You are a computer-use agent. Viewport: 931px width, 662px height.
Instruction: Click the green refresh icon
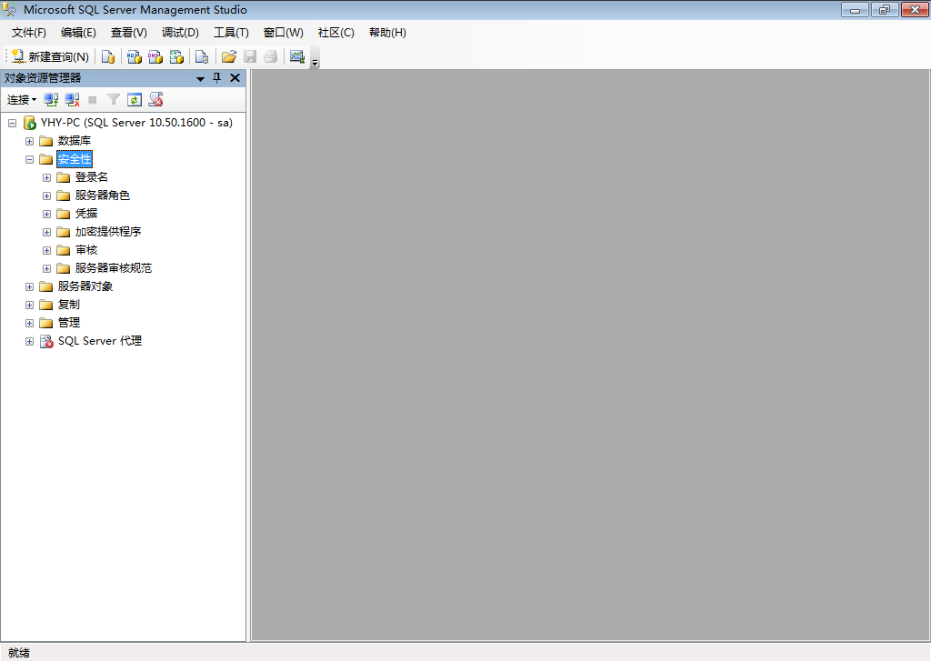135,100
